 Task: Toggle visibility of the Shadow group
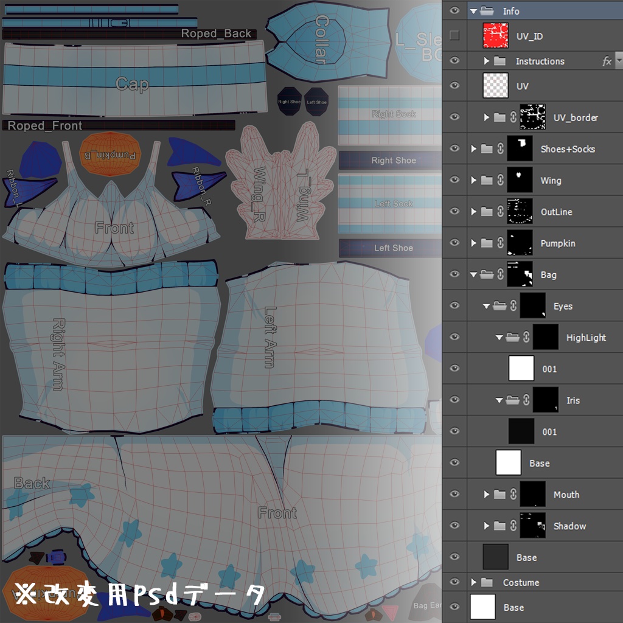click(454, 525)
